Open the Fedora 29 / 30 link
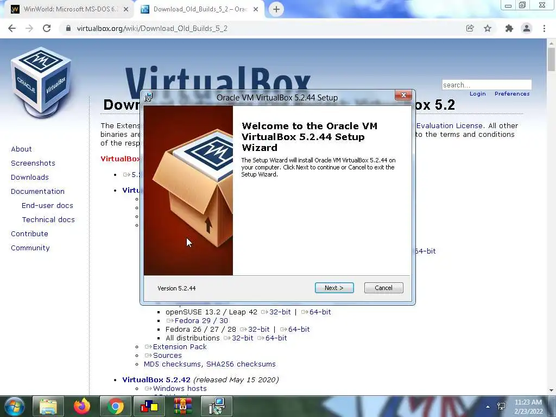This screenshot has height=417, width=556. [x=201, y=320]
